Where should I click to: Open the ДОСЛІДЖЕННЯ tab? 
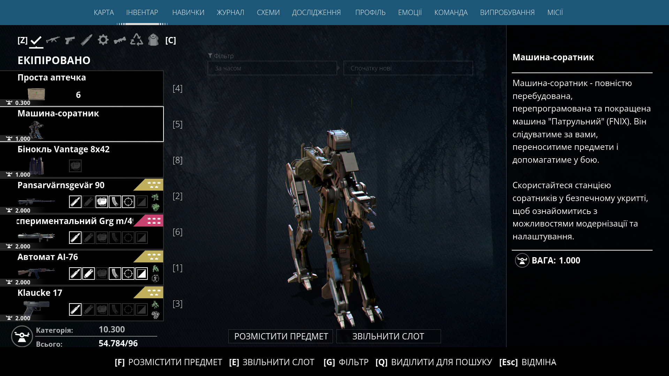pos(316,13)
